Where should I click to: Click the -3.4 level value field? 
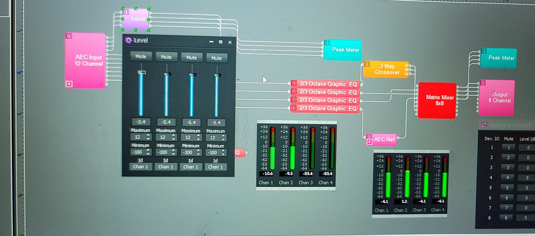(x=141, y=122)
